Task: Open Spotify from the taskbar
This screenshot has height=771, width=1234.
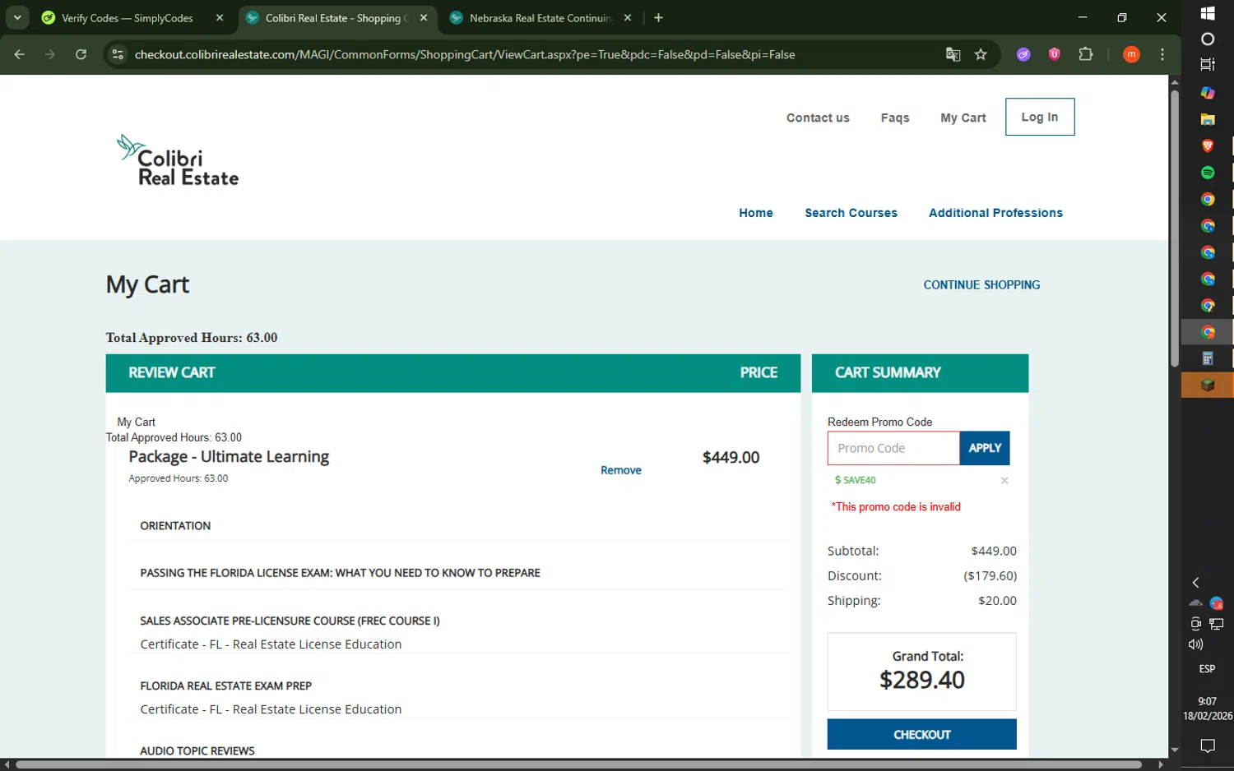Action: tap(1208, 173)
